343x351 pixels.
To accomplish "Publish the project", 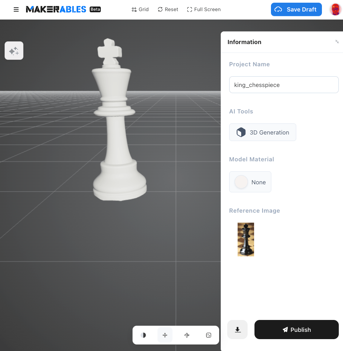I will (x=296, y=330).
